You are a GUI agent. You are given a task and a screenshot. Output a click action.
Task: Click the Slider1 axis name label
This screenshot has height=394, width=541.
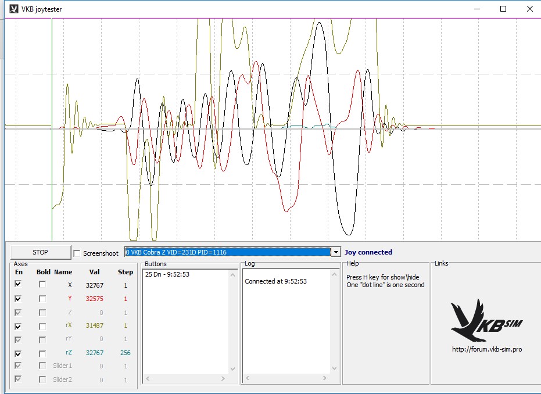62,366
